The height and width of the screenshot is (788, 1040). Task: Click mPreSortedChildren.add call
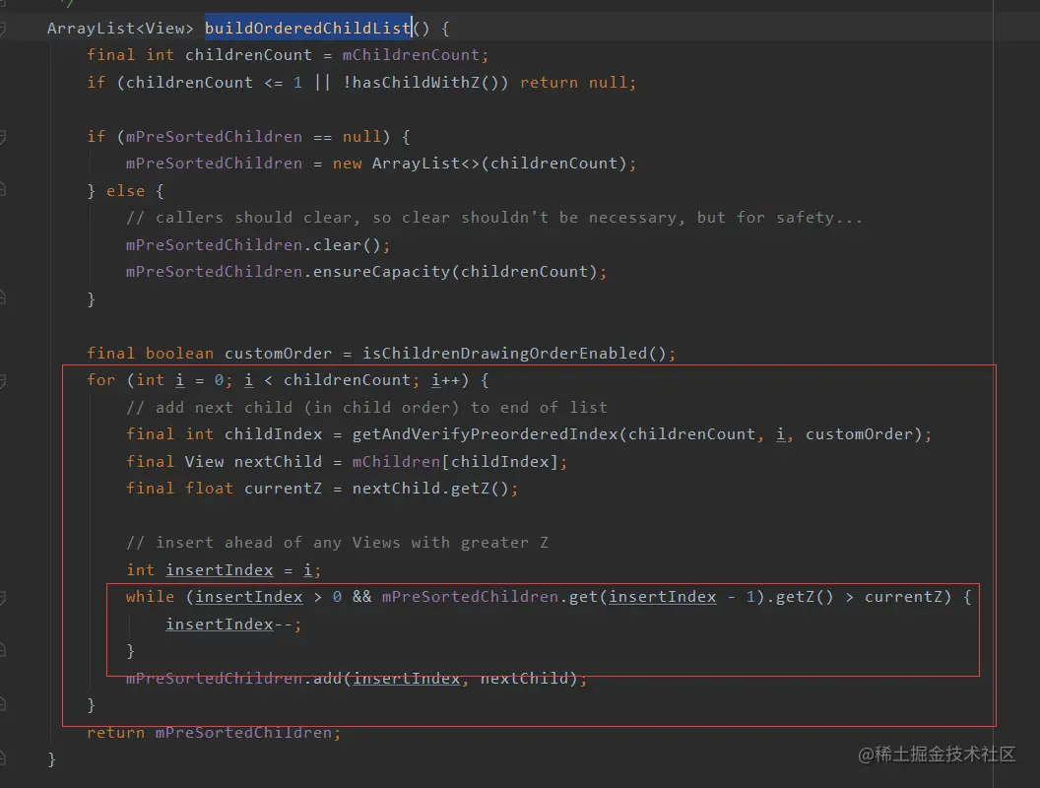357,678
